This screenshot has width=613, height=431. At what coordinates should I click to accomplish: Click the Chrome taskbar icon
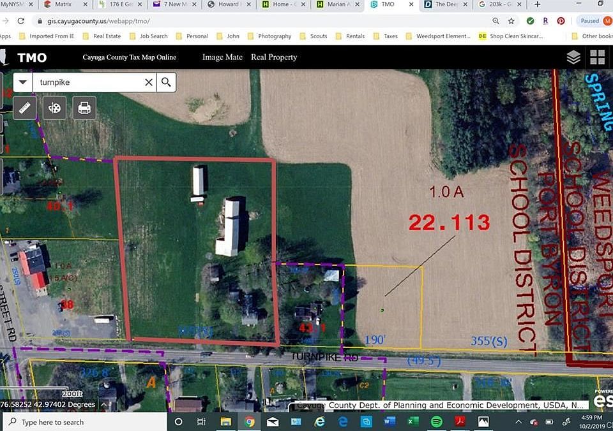click(250, 421)
